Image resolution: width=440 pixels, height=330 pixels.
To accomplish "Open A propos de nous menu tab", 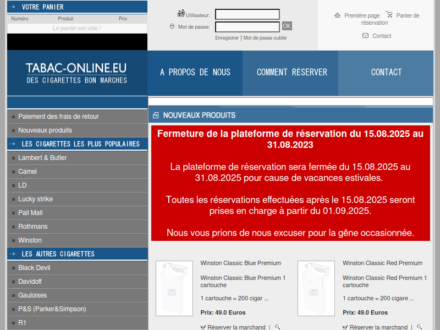I will 195,73.
